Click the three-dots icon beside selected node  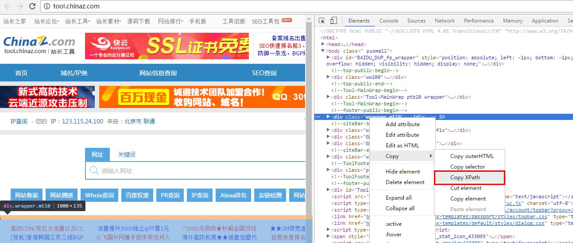click(x=317, y=117)
